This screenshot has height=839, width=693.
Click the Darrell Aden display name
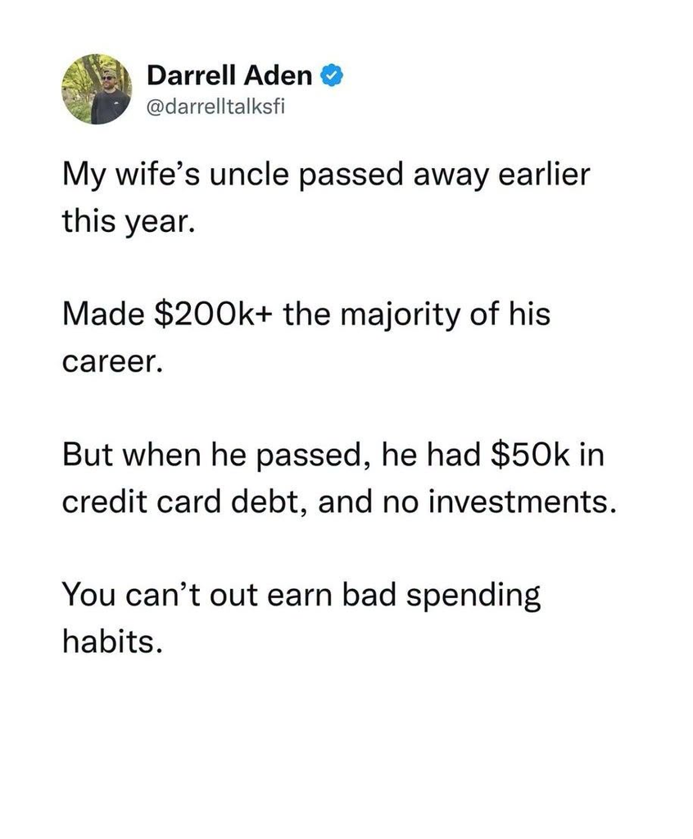point(229,75)
